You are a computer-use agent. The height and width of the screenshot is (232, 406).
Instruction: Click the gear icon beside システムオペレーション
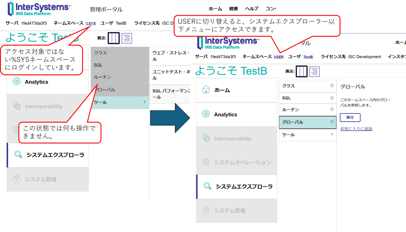(206, 162)
